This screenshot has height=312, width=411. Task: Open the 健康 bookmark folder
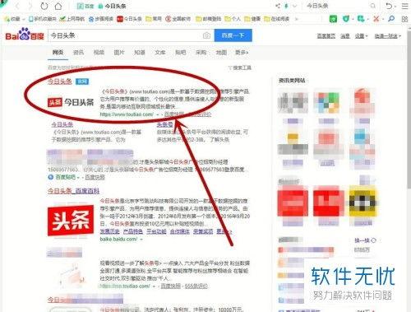tap(252, 19)
